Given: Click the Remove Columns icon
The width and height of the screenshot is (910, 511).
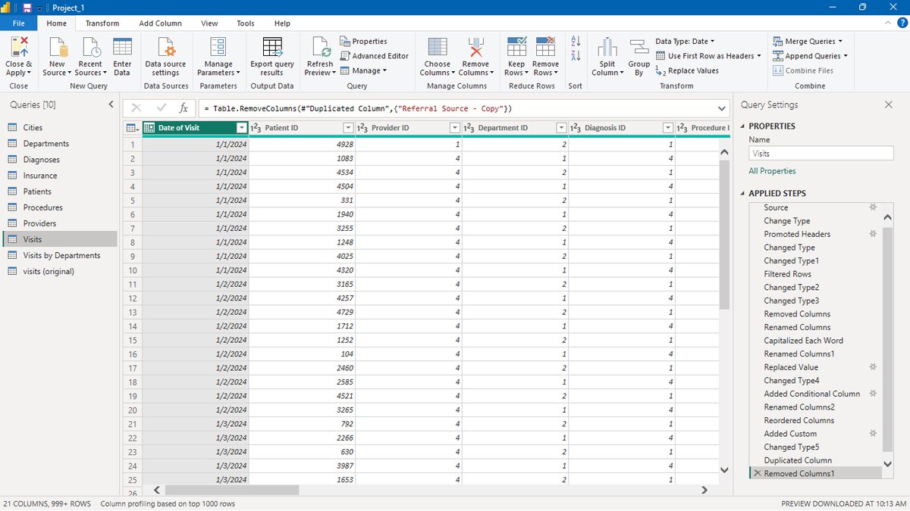Looking at the screenshot, I should pos(475,47).
